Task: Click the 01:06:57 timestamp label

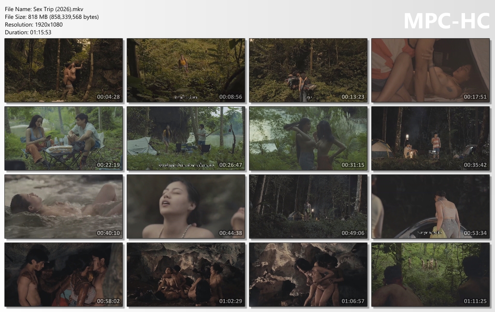Action: click(x=353, y=301)
